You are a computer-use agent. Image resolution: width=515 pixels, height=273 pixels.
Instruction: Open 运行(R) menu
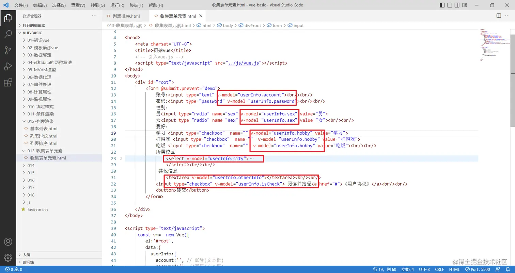pos(117,5)
